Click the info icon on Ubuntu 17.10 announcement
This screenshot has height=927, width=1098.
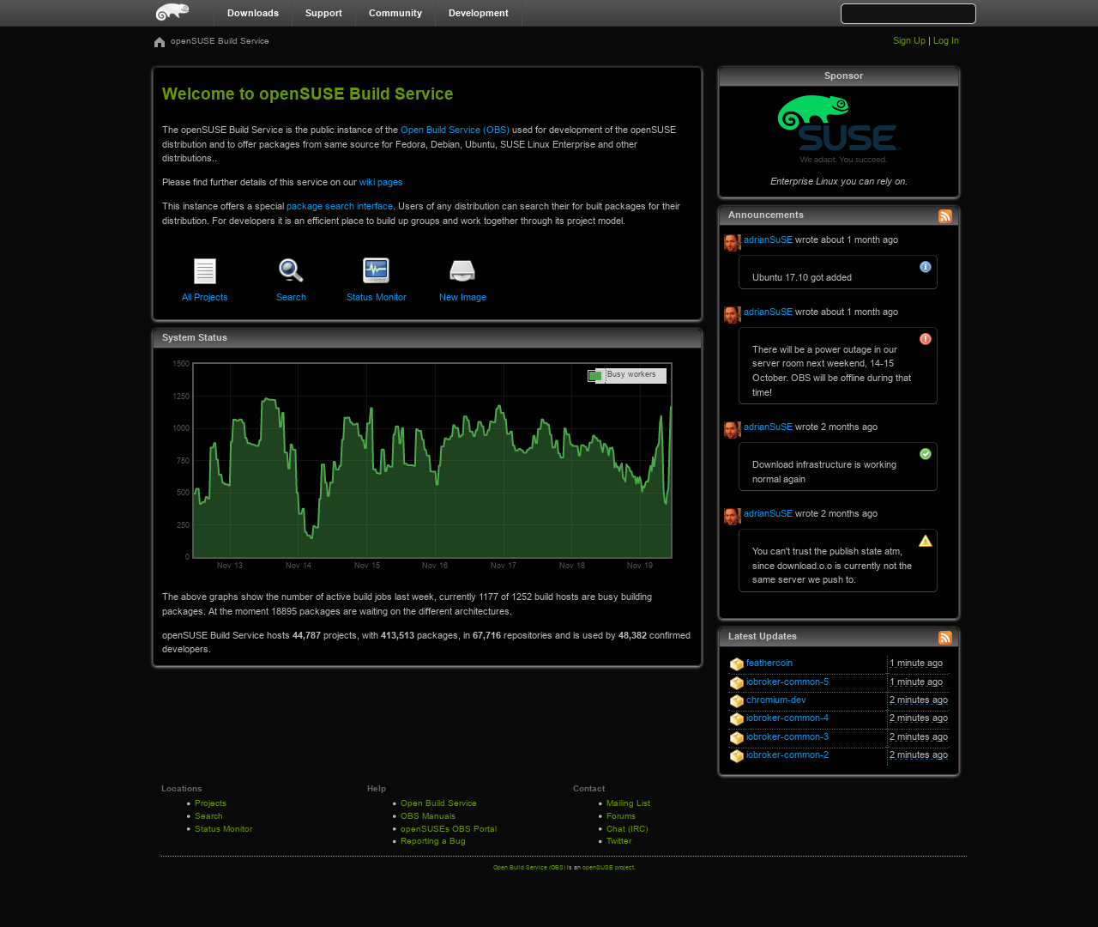coord(926,267)
